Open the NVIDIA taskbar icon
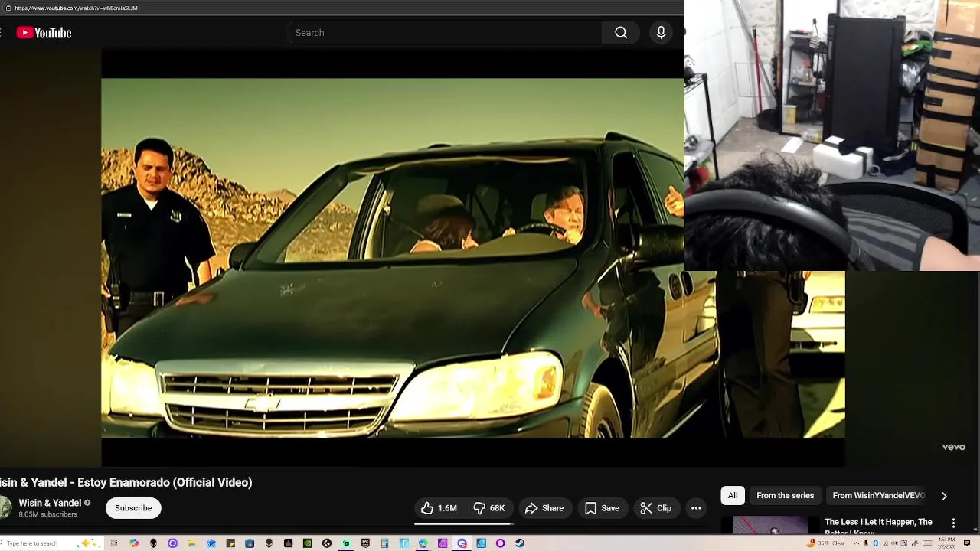 [307, 543]
